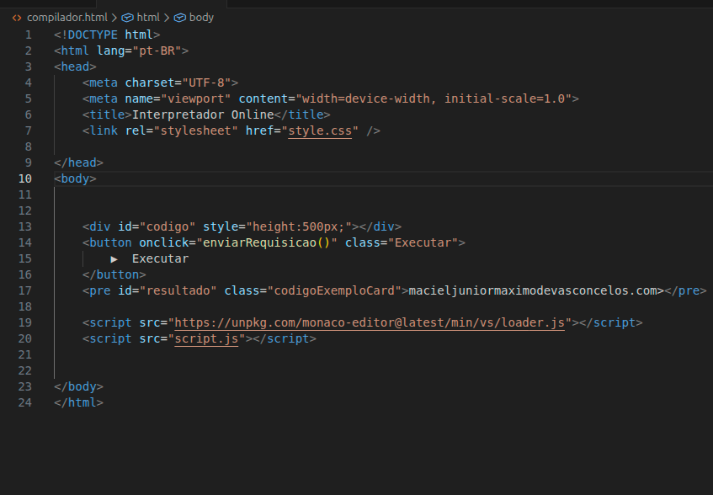
Task: Click the "codigoExemploCard" class value
Action: (x=334, y=290)
